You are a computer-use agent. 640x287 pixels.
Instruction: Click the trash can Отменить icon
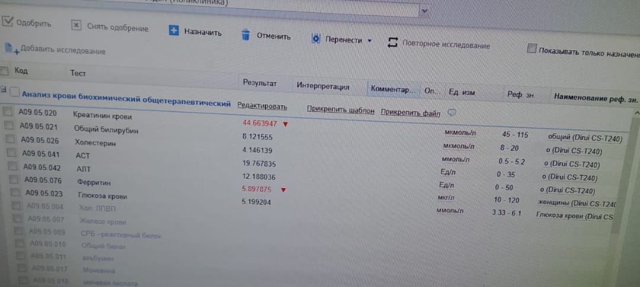click(x=245, y=35)
